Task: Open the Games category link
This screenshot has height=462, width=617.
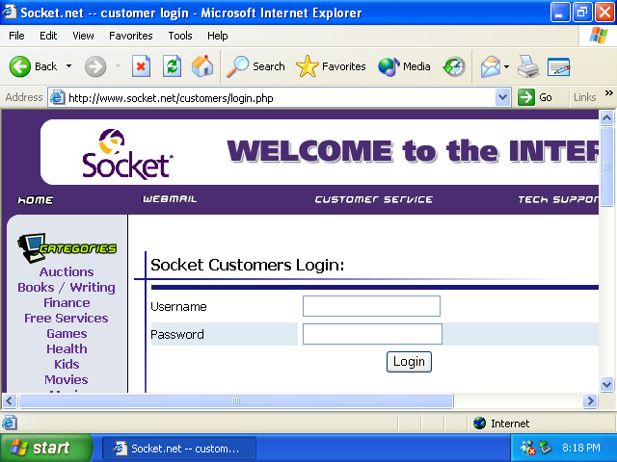Action: 67,334
